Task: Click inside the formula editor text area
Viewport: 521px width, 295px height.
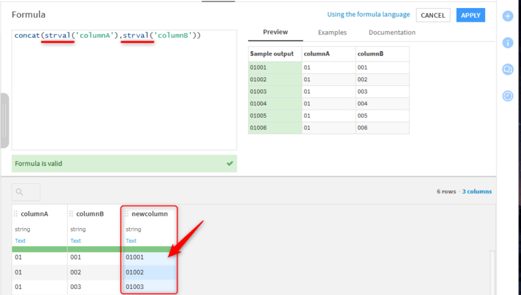Action: pyautogui.click(x=124, y=95)
